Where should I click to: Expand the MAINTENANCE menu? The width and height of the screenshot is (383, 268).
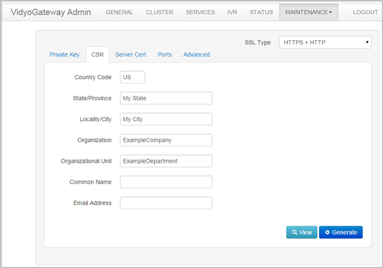(x=308, y=12)
